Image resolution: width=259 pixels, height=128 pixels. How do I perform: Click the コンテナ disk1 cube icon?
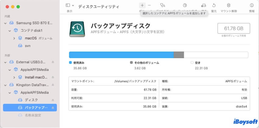point(16,31)
